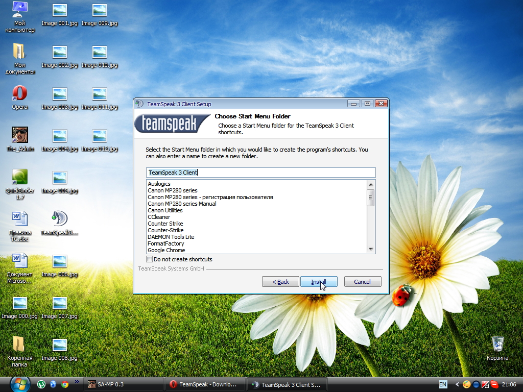Show hidden system tray icons arrow

(x=457, y=384)
